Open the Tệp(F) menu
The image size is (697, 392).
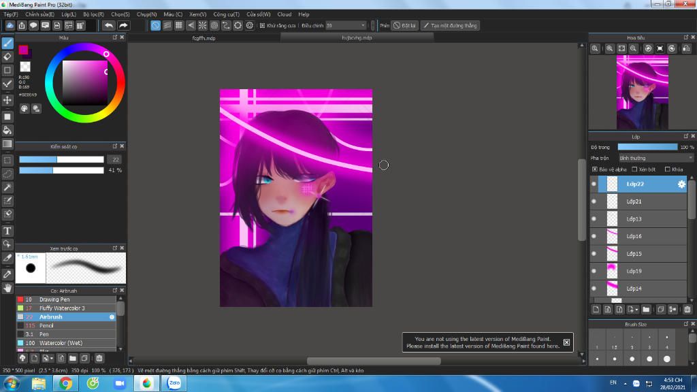11,14
